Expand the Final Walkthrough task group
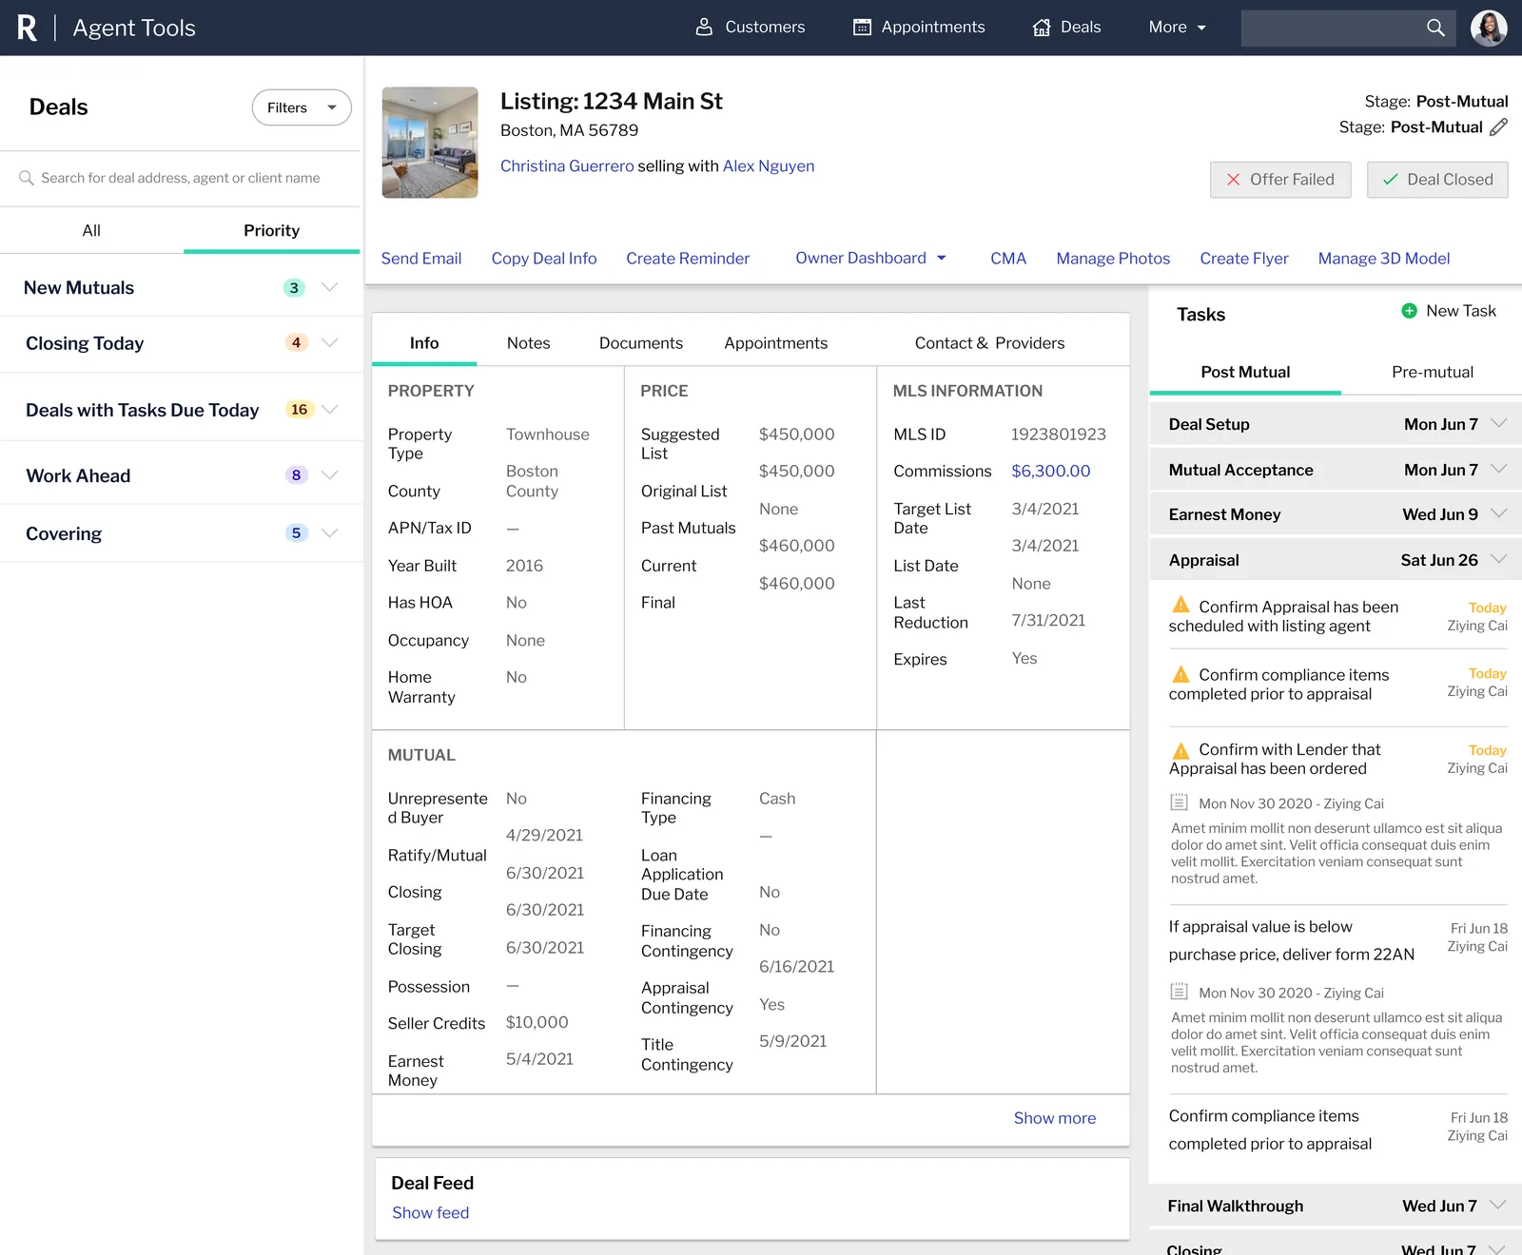This screenshot has width=1522, height=1255. [1336, 1206]
